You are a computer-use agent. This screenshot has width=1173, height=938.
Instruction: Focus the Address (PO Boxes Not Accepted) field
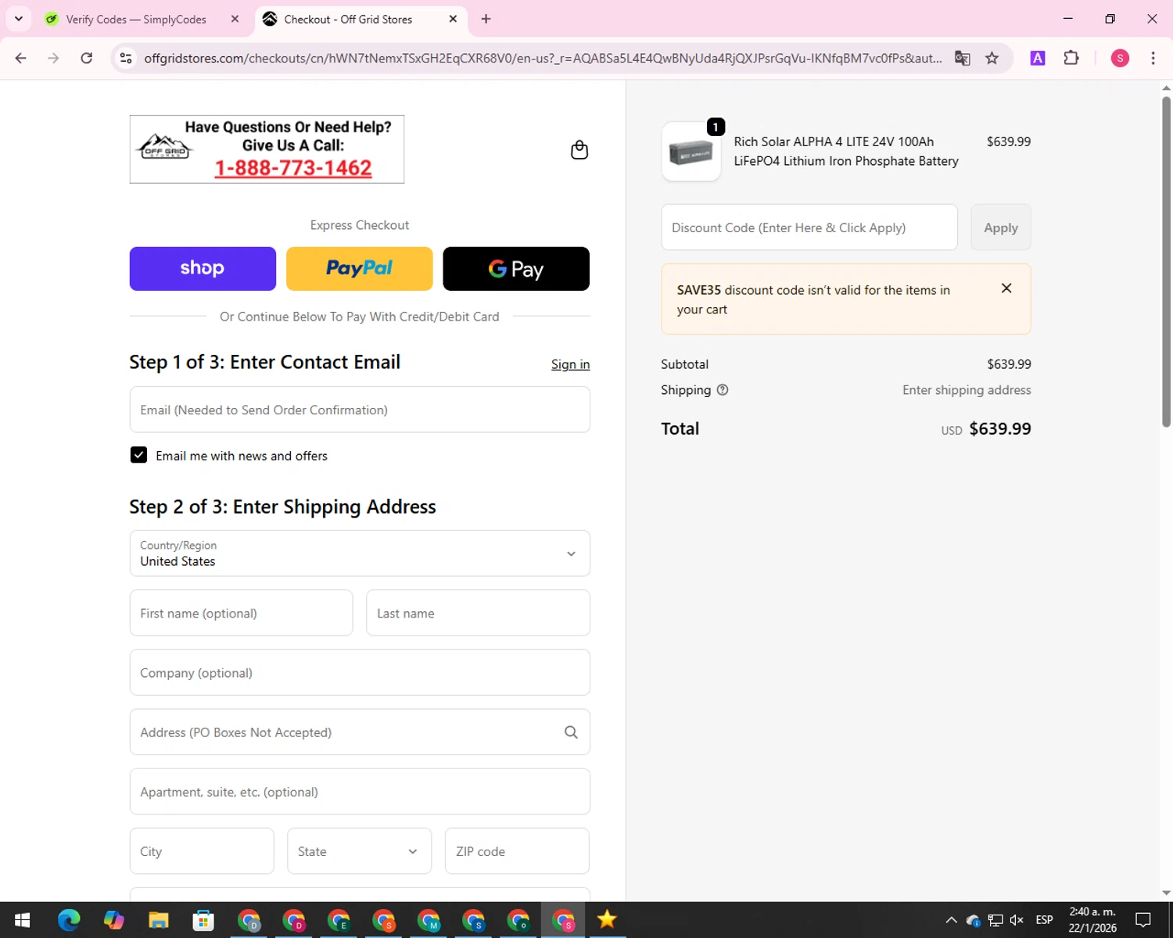(x=360, y=732)
